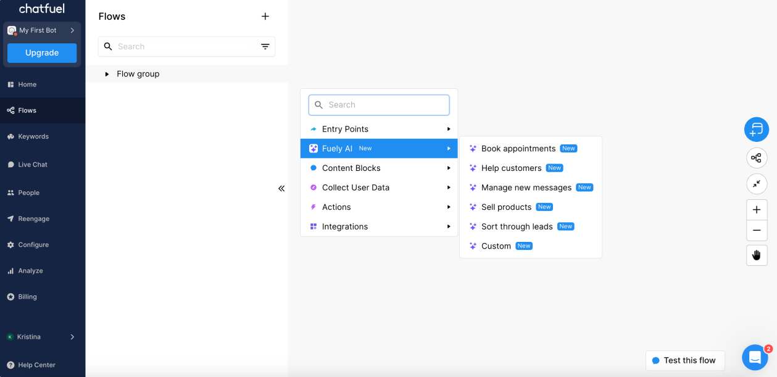Screen dimensions: 777x377
Task: Click the block menu search field
Action: pos(379,105)
